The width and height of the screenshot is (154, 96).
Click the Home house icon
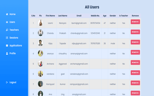click(x=7, y=14)
